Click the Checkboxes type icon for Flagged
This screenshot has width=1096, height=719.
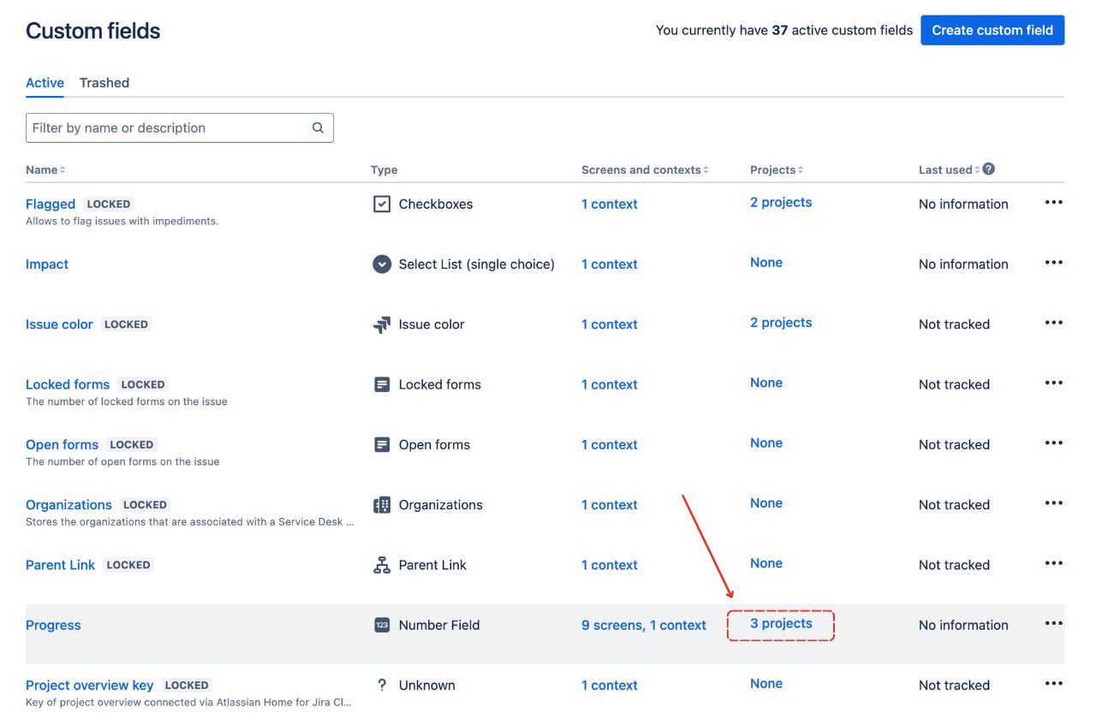pyautogui.click(x=382, y=205)
